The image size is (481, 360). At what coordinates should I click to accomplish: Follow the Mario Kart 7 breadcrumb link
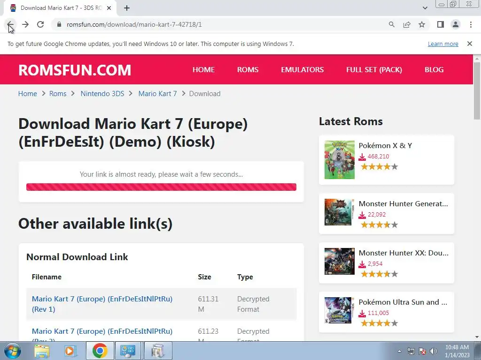pos(157,94)
